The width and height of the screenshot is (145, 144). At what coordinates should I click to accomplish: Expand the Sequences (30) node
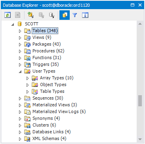[x=20, y=98]
